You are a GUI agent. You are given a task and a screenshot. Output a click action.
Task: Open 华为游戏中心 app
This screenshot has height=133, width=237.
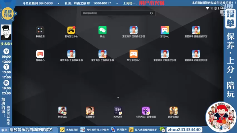click(134, 54)
